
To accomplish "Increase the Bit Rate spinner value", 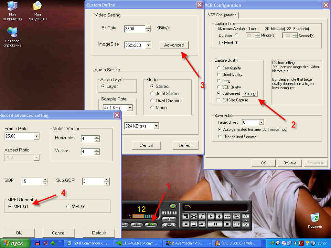I will (148, 27).
